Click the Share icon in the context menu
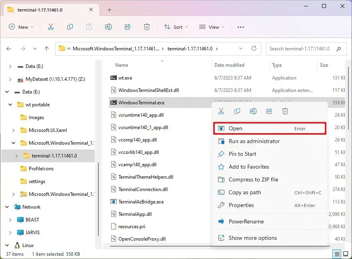This screenshot has height=259, width=352. (269, 111)
